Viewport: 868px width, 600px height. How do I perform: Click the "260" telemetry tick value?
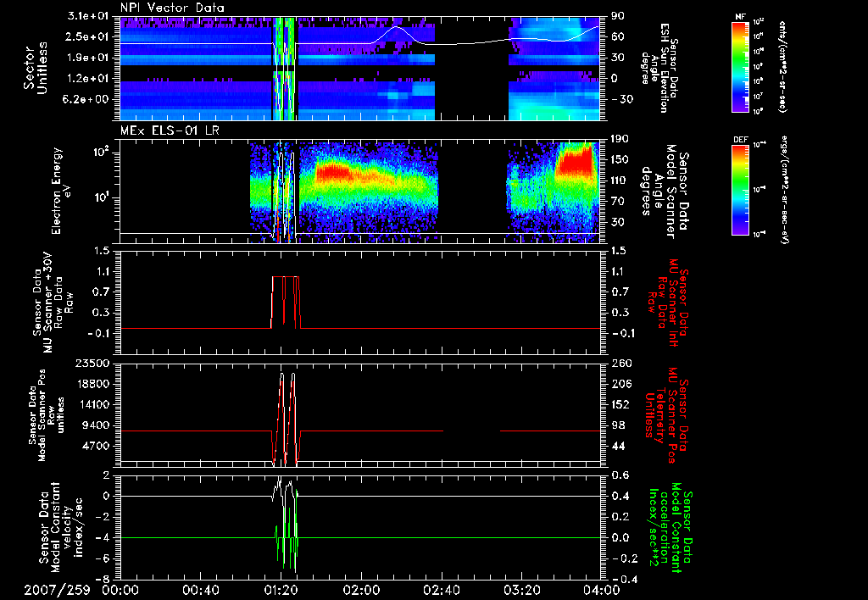(x=620, y=363)
